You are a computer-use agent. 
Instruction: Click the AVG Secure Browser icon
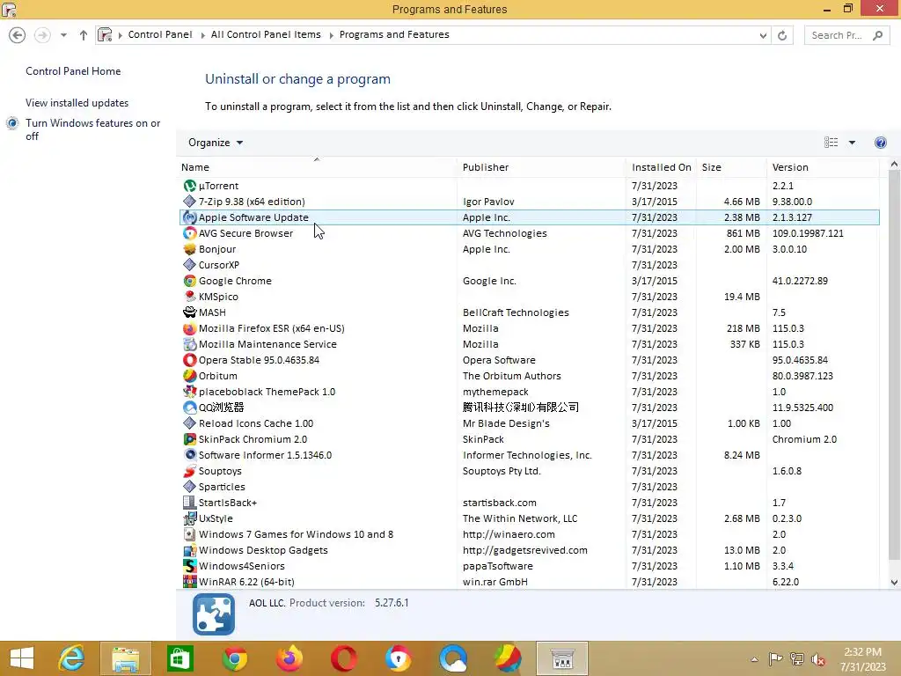click(x=190, y=233)
